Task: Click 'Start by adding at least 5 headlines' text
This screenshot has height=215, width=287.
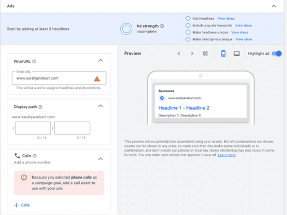Action: click(38, 29)
